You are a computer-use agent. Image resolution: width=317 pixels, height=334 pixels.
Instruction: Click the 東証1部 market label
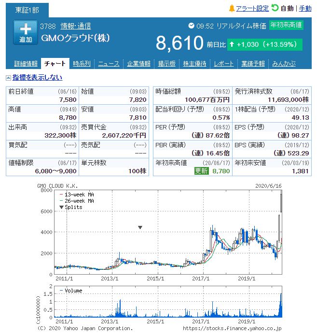tap(27, 10)
